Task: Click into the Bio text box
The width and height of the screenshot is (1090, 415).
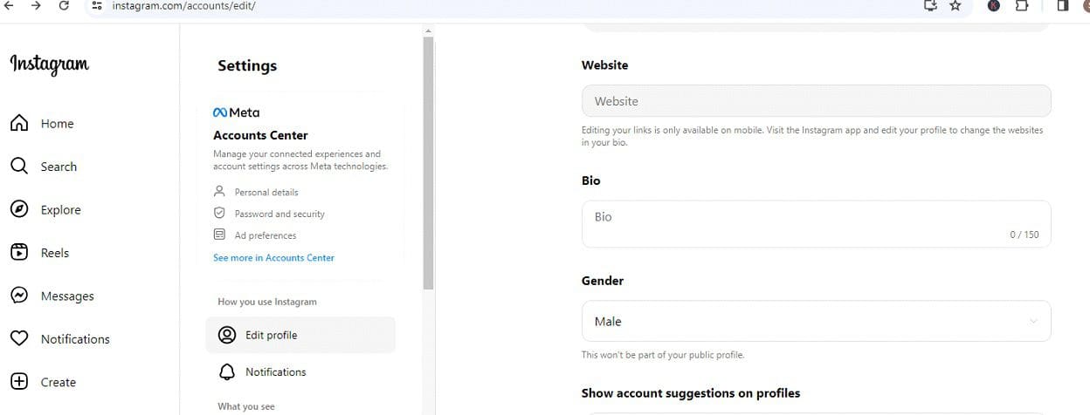Action: (x=816, y=224)
